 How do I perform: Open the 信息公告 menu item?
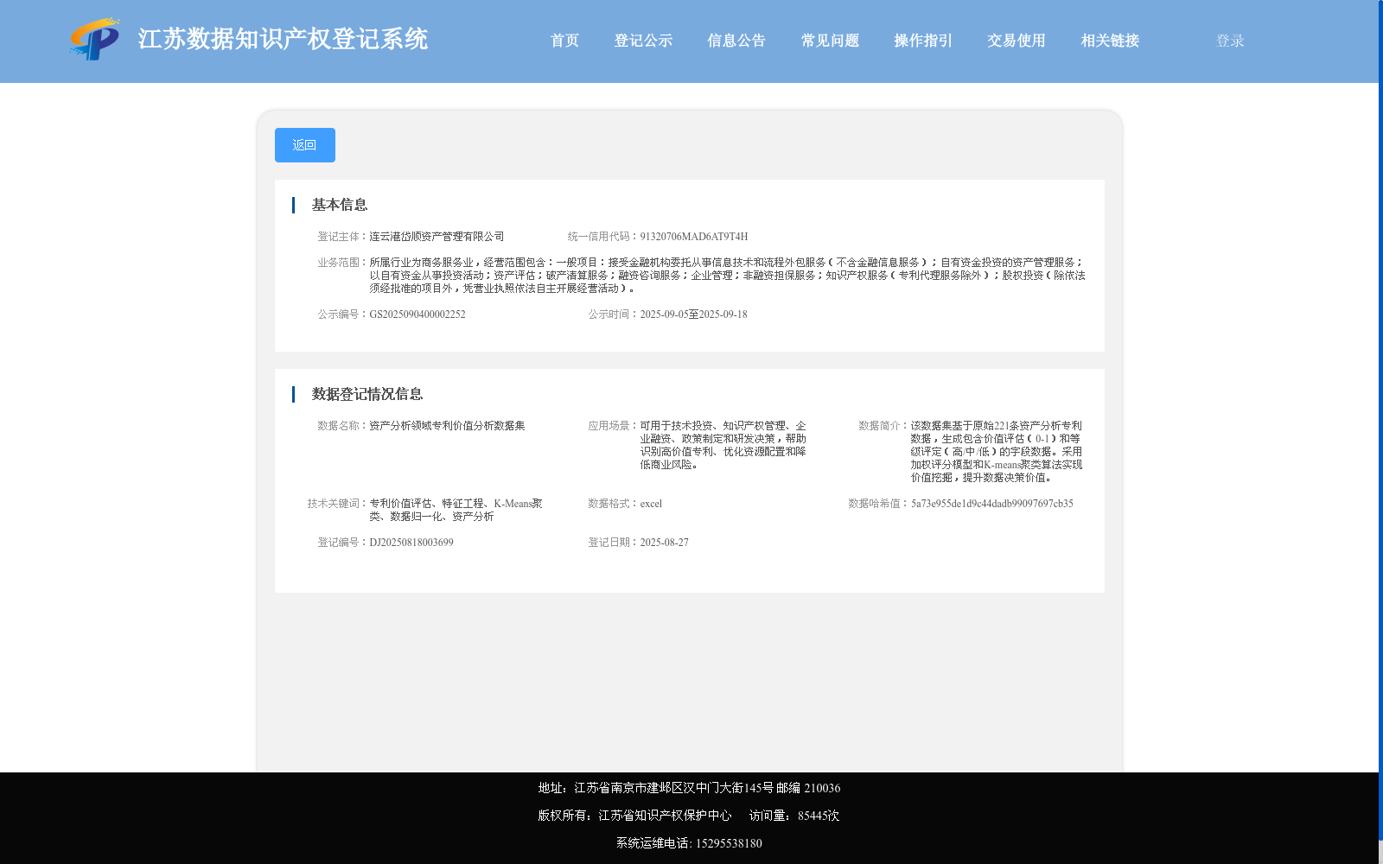736,41
